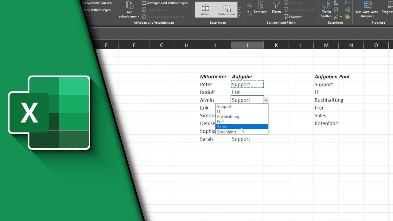
Task: Select Sales in the Aufgaben-Pool list
Action: pos(326,115)
